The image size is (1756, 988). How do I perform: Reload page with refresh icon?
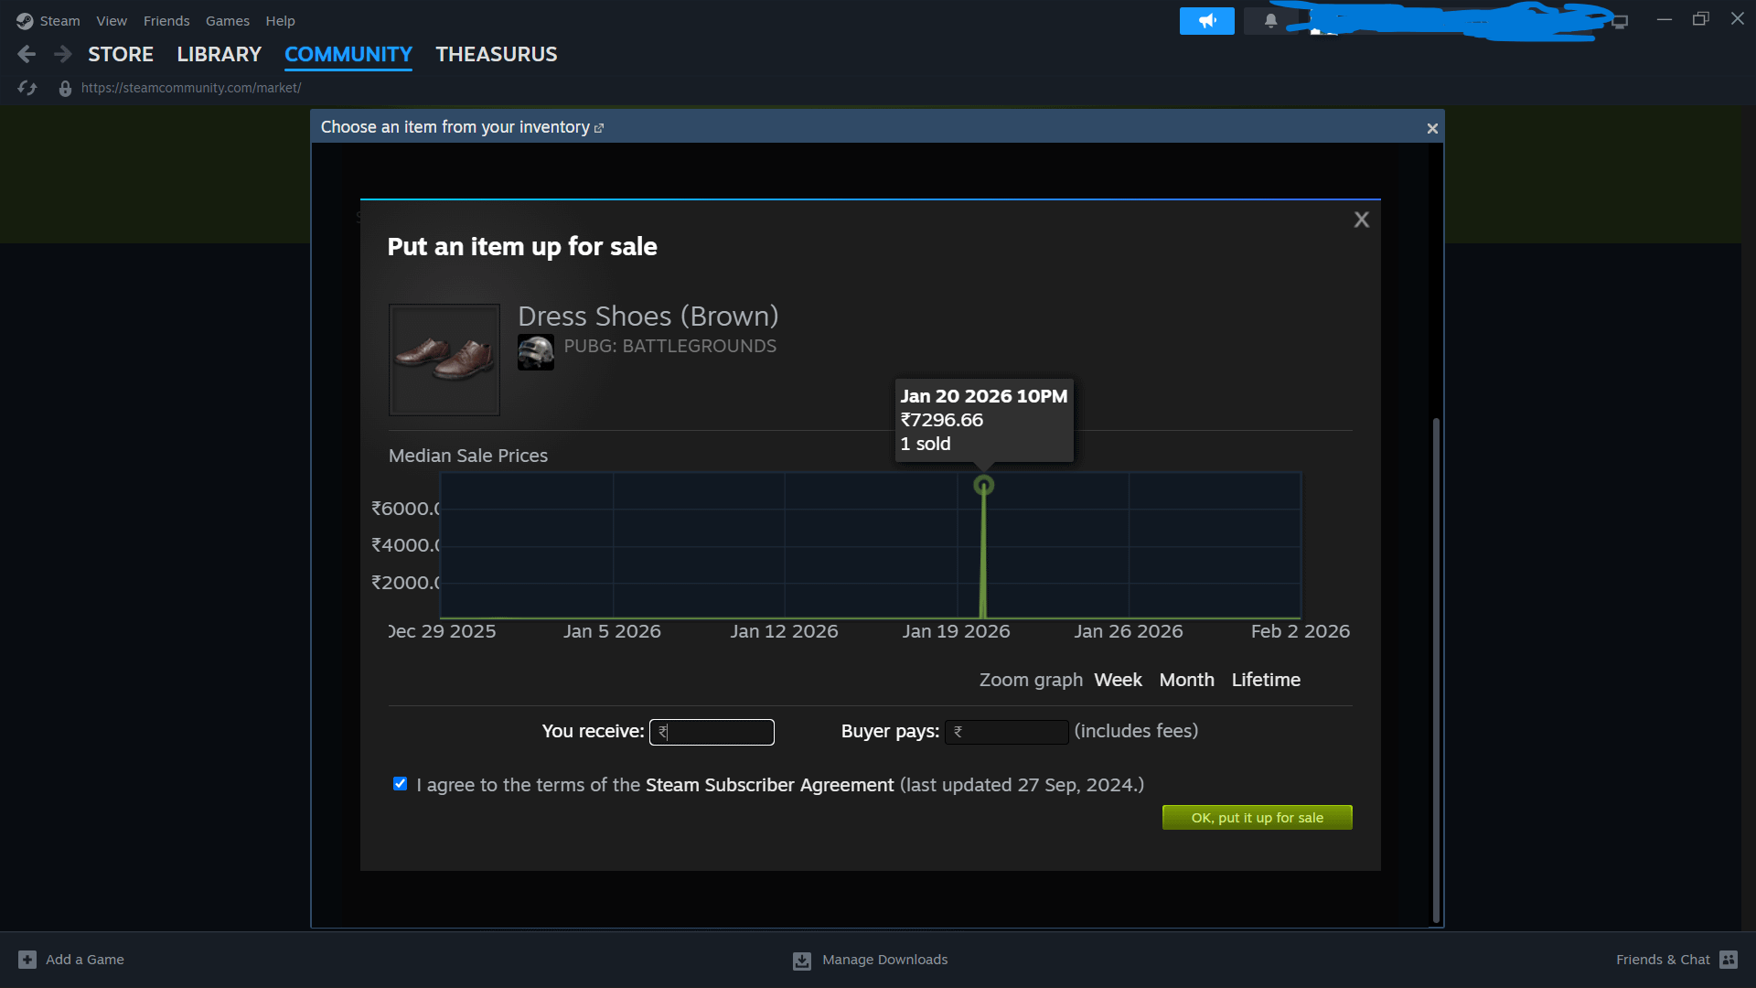point(27,88)
